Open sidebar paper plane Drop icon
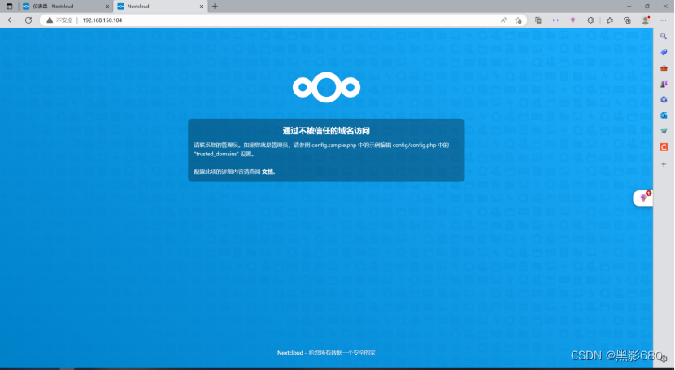 664,131
